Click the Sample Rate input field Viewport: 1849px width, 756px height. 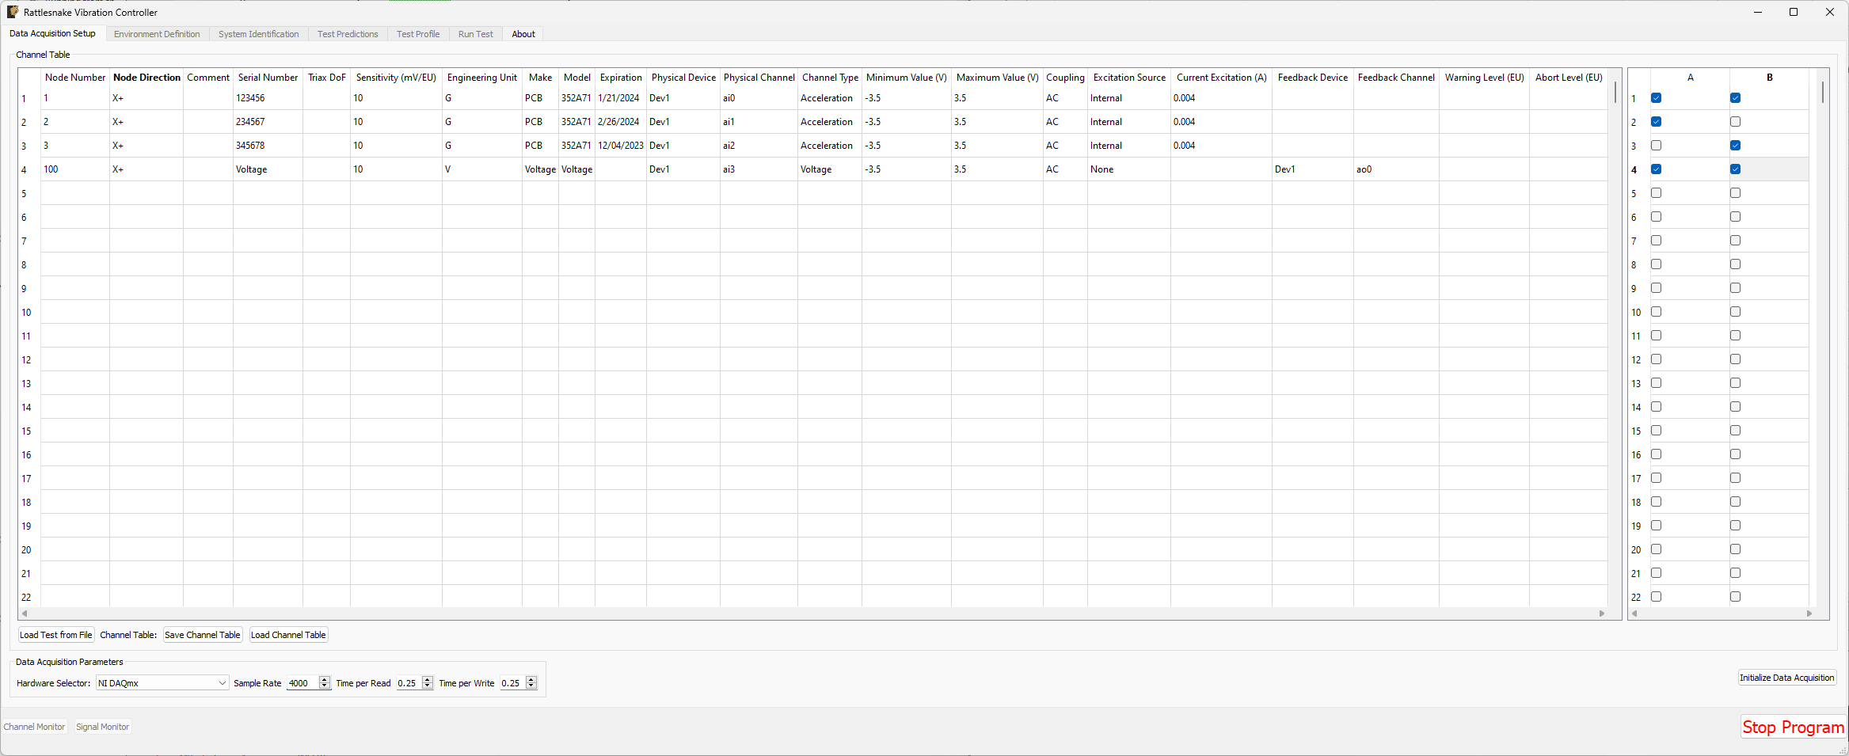302,682
